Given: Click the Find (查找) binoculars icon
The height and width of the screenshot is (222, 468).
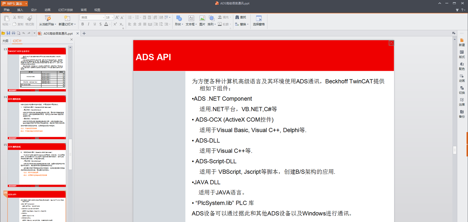Looking at the screenshot, I should [237, 17].
